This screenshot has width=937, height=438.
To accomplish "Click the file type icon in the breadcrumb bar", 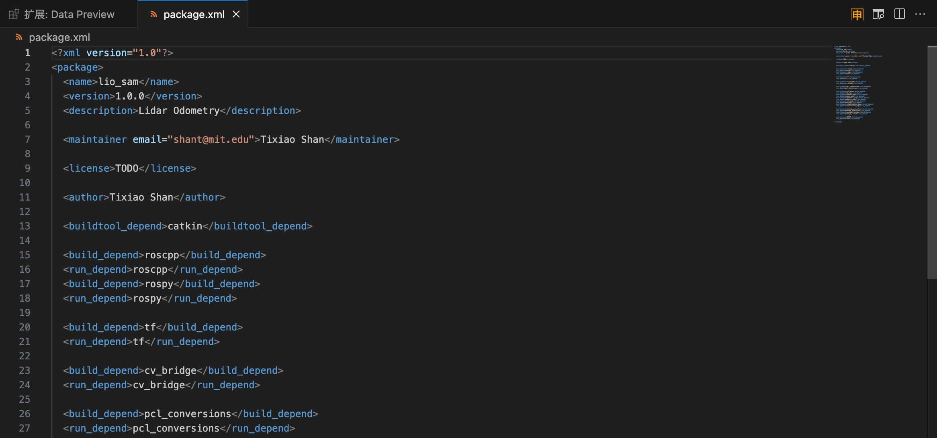I will [x=19, y=37].
